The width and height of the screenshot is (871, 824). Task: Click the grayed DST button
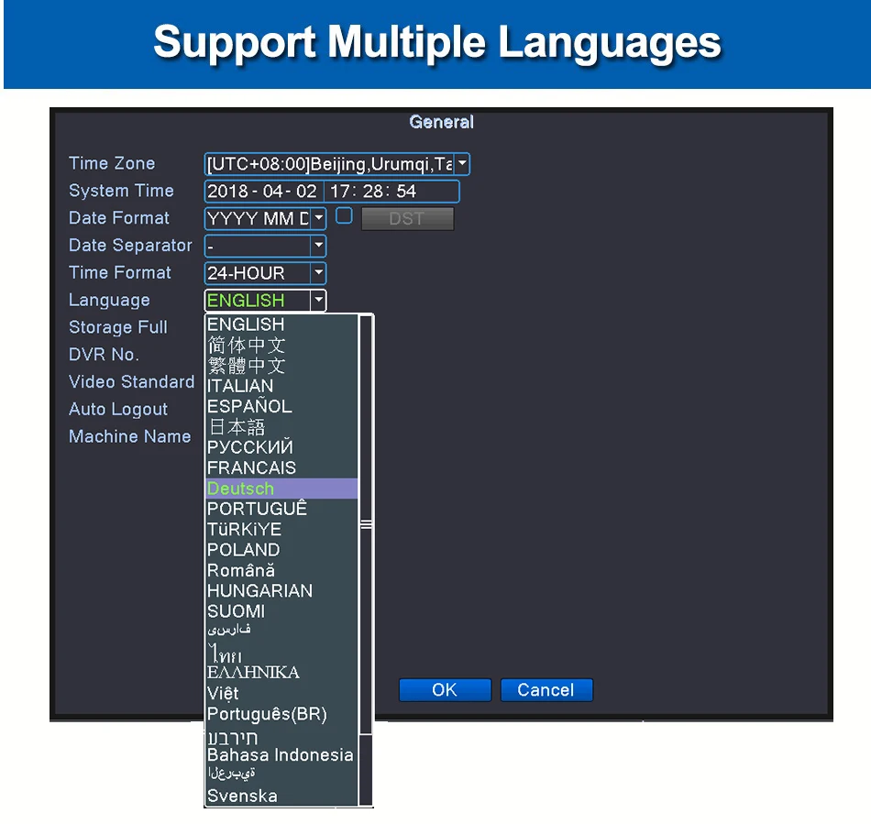pyautogui.click(x=407, y=218)
